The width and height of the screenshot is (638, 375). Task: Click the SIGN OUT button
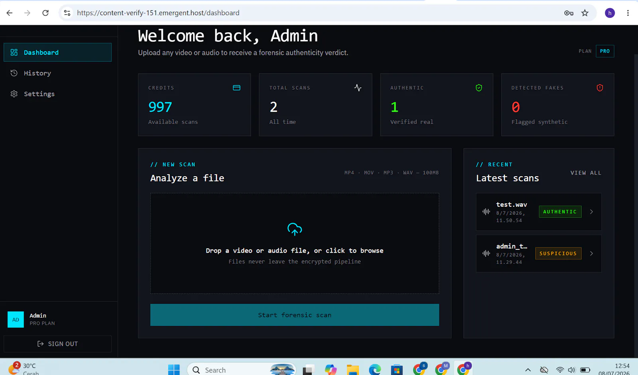click(x=57, y=344)
